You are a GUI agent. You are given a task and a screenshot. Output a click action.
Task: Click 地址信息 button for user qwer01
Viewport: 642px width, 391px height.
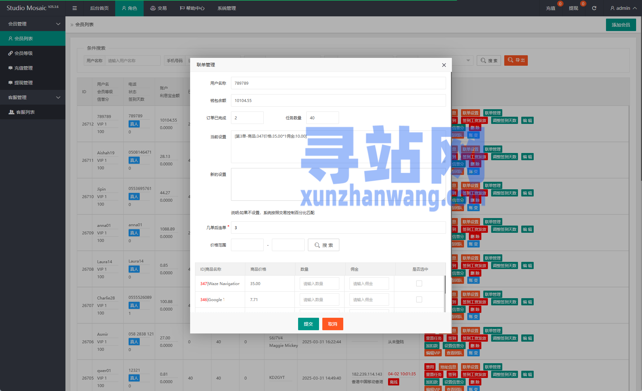click(x=448, y=367)
